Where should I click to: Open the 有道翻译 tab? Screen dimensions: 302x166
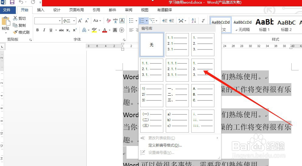(x=165, y=10)
